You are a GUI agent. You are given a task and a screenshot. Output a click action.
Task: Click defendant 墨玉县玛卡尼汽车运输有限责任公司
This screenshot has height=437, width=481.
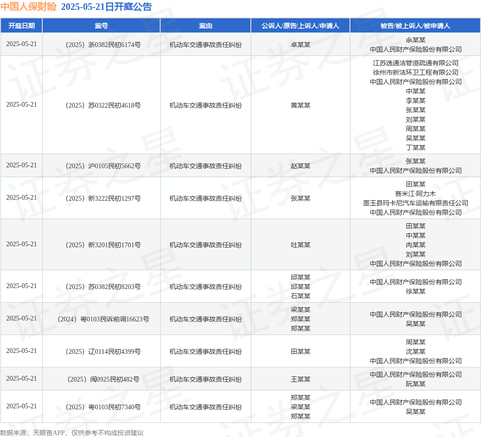click(x=416, y=203)
